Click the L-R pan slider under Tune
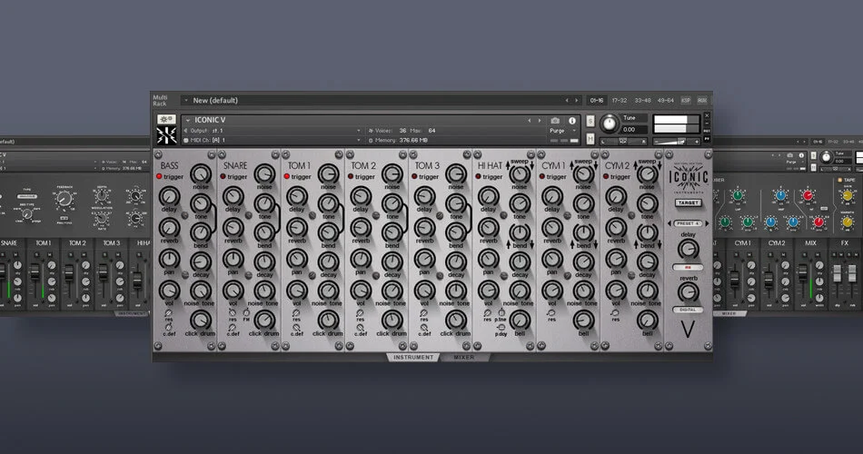Screen dimensions: 863x454 click(623, 142)
